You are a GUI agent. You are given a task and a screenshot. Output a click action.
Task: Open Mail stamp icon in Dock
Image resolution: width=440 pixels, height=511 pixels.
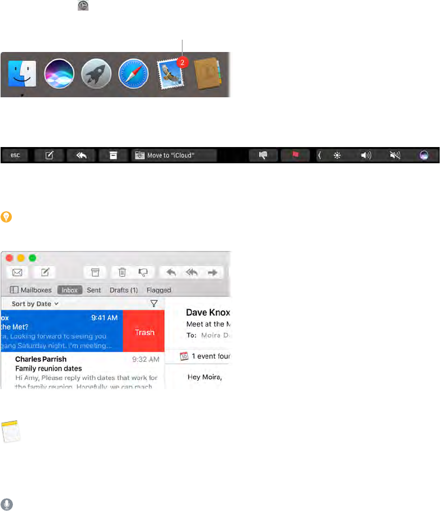tap(170, 74)
